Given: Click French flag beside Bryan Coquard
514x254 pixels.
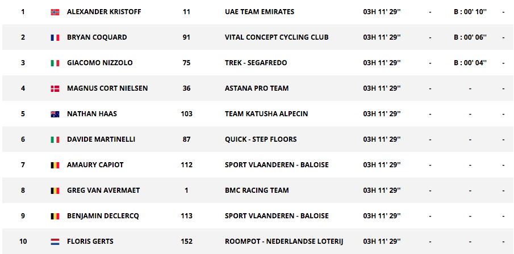Looking at the screenshot, I should tap(55, 37).
